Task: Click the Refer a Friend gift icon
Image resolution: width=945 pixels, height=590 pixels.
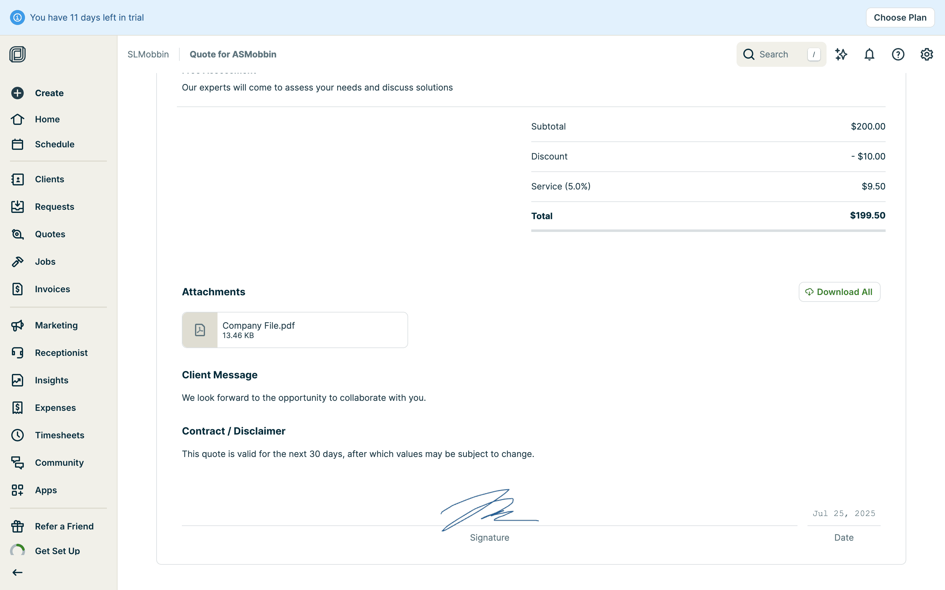Action: click(x=17, y=526)
